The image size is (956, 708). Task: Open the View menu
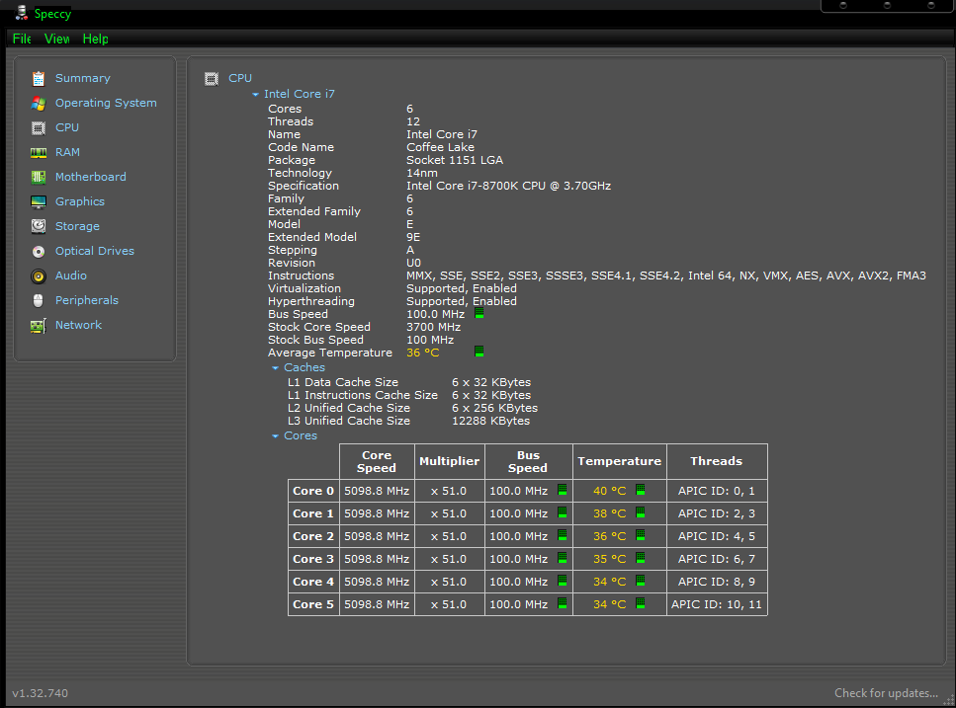(56, 39)
